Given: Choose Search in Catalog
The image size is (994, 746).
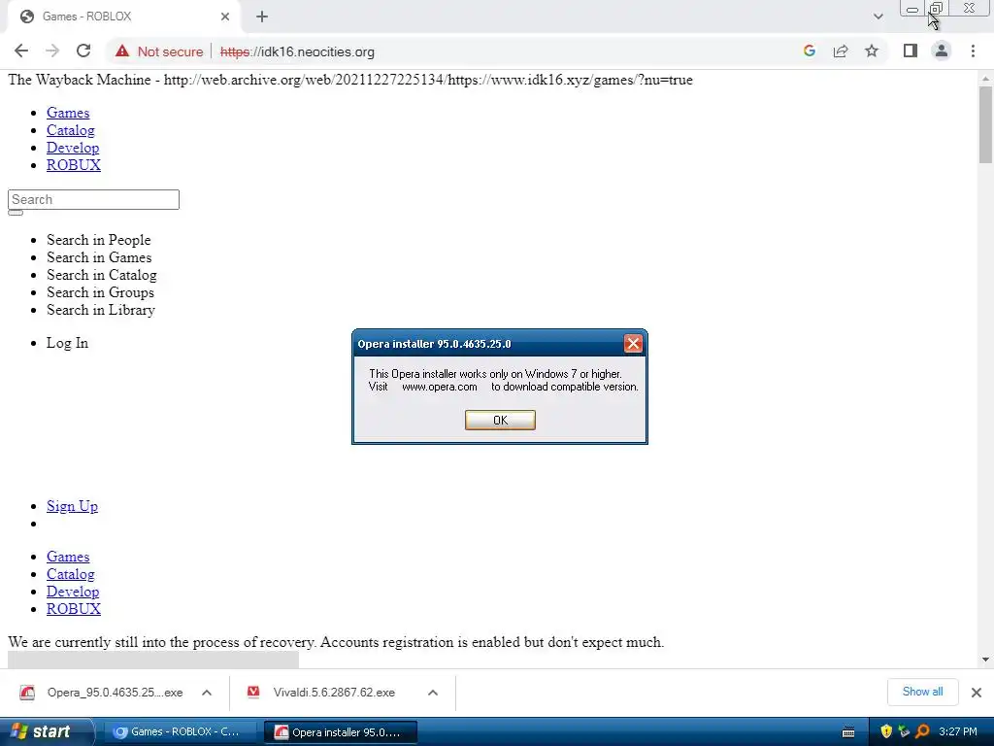Looking at the screenshot, I should pyautogui.click(x=102, y=275).
